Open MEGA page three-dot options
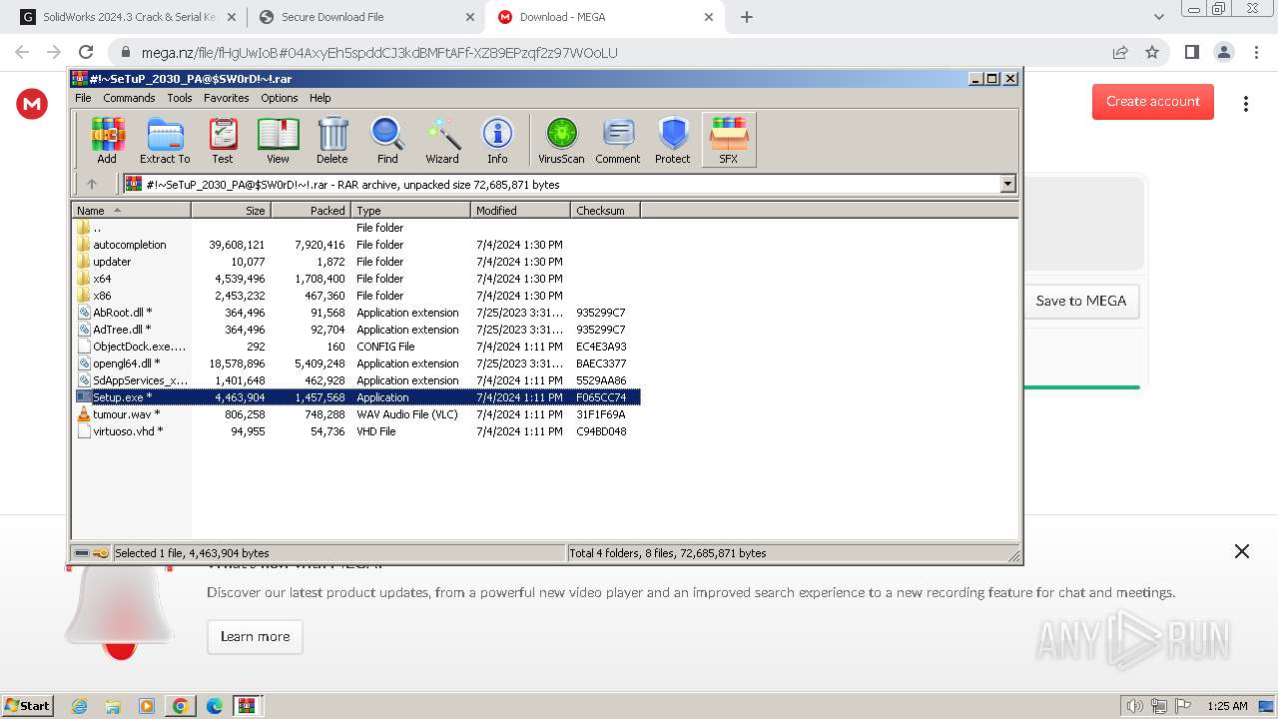Viewport: 1278px width, 719px height. [x=1246, y=104]
